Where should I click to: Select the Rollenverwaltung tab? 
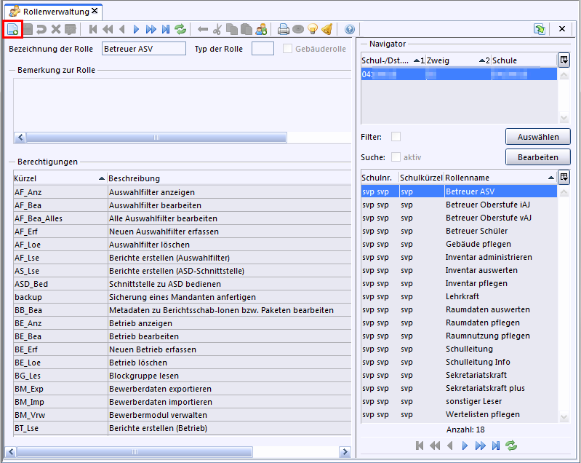(55, 12)
